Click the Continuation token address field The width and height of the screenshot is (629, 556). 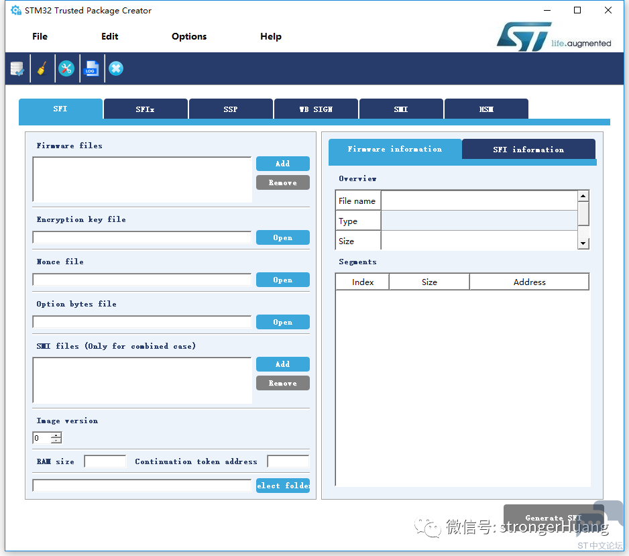pos(288,461)
